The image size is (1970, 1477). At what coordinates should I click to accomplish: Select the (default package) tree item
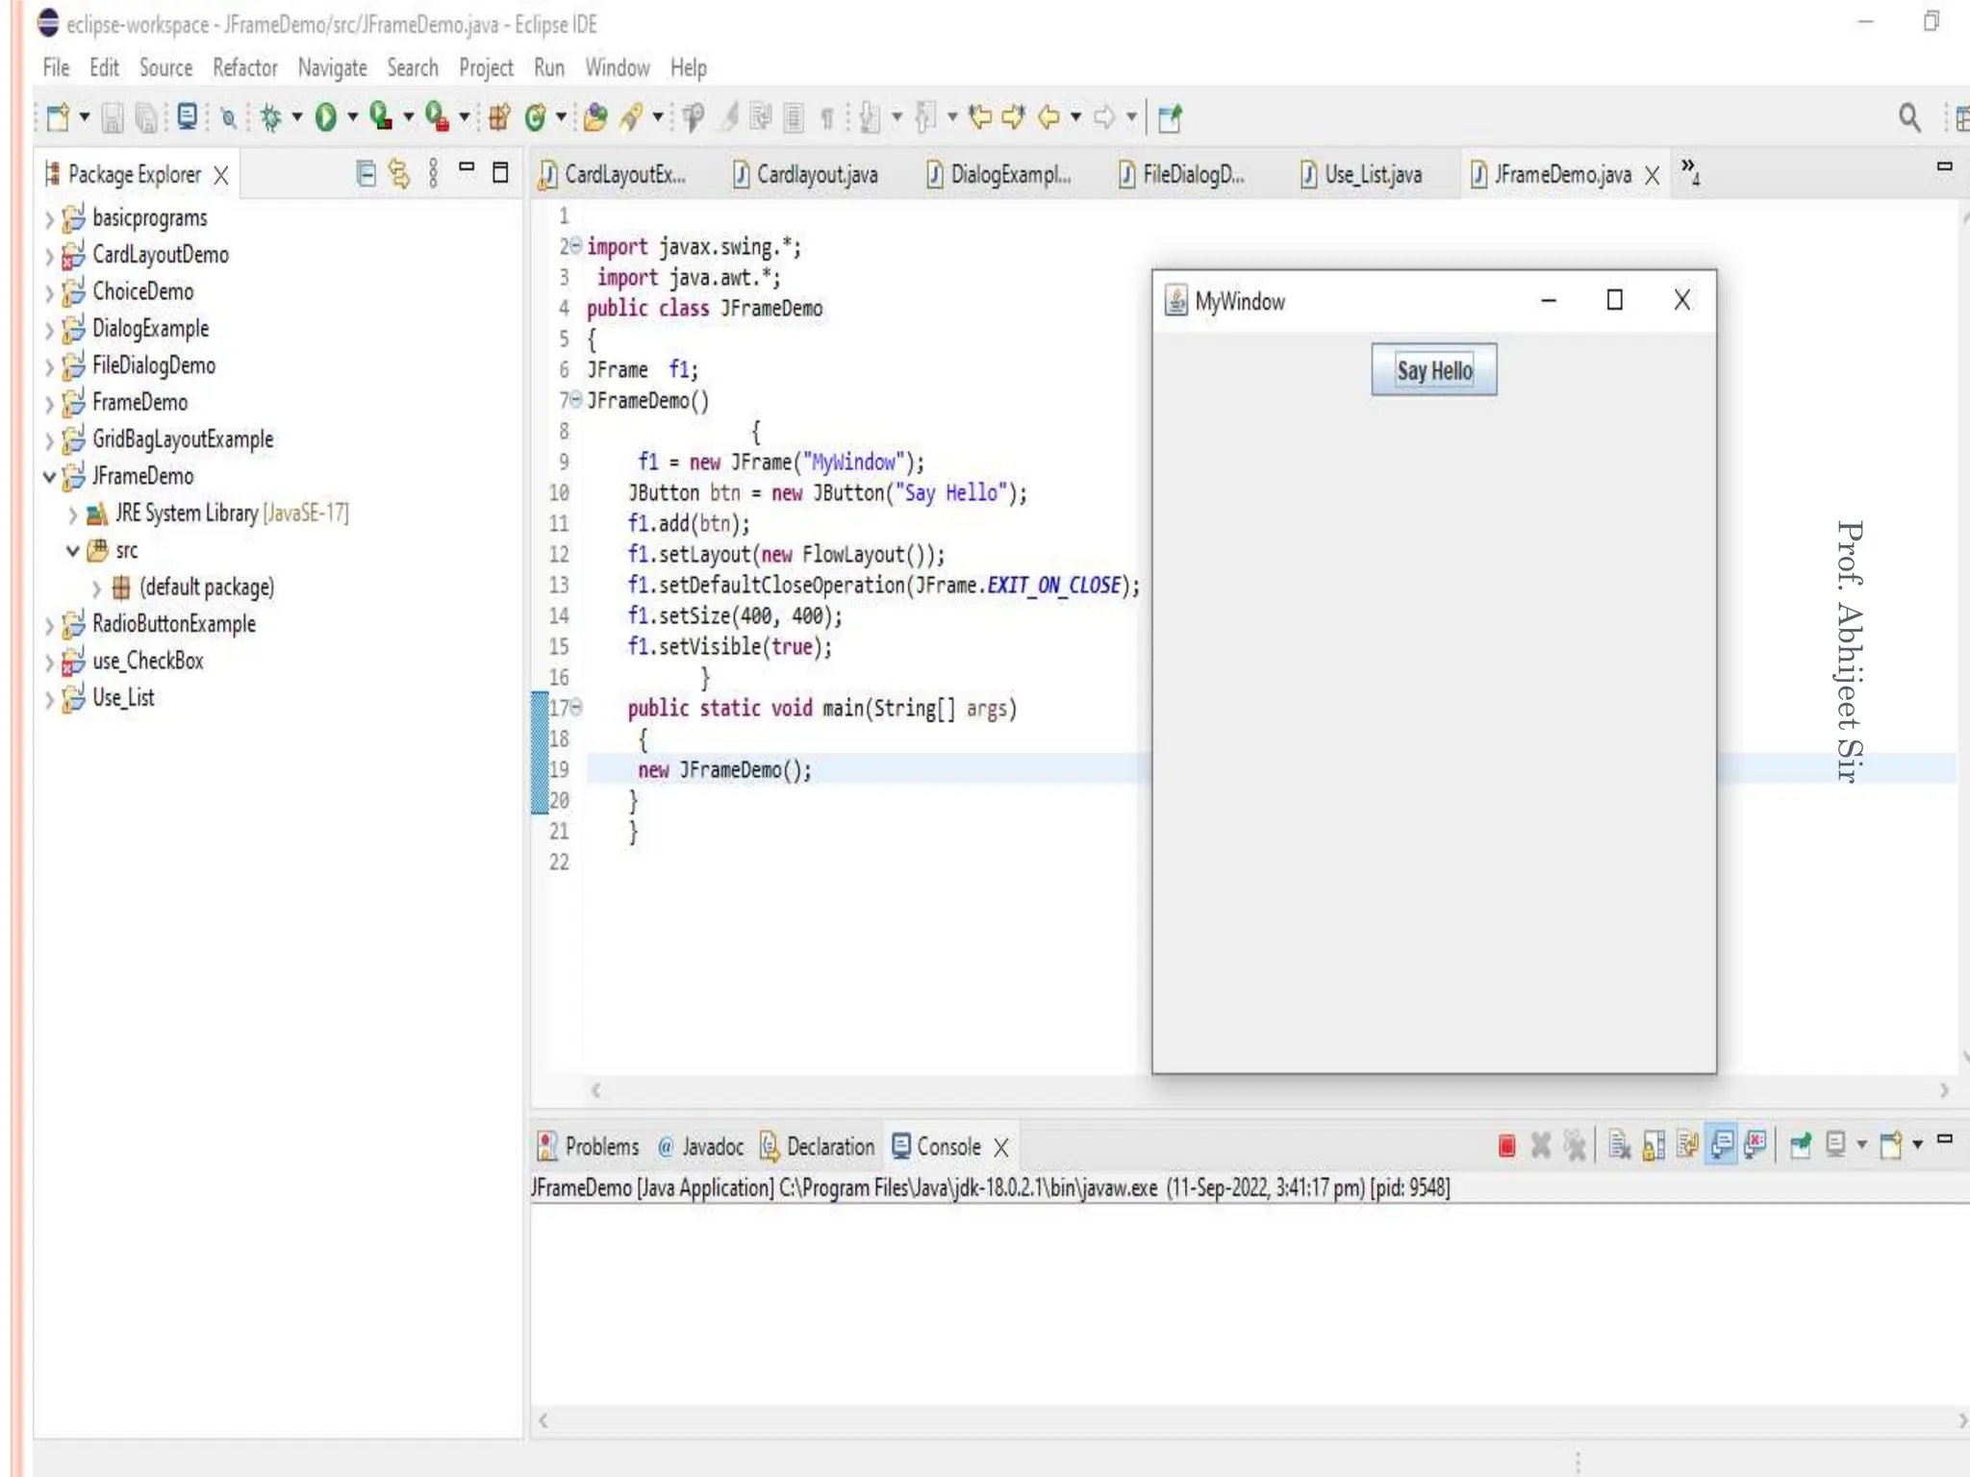point(206,587)
